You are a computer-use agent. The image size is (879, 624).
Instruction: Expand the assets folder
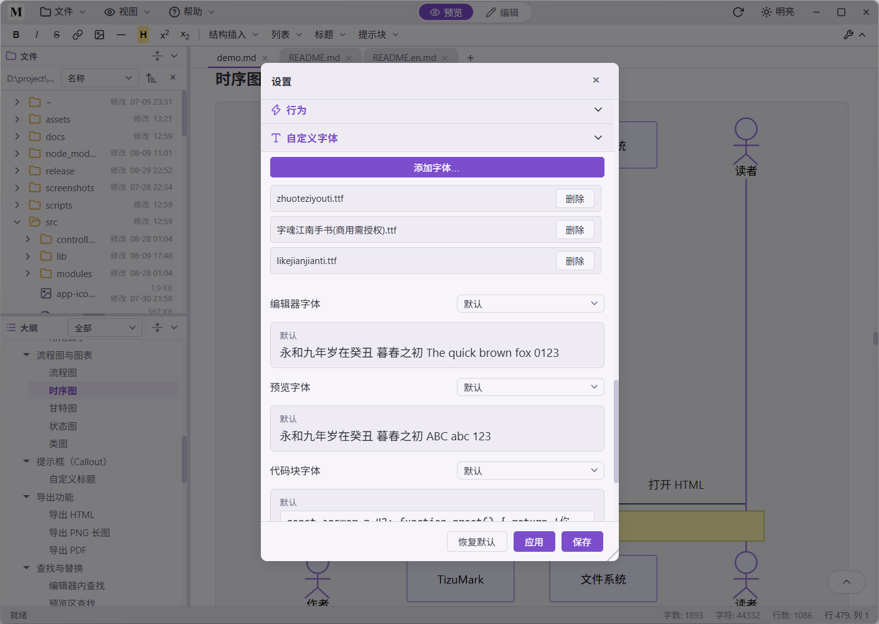tap(17, 119)
